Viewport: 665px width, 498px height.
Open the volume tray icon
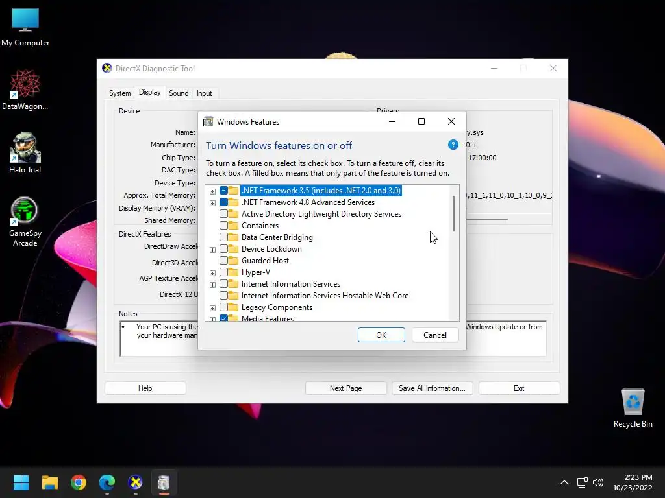pyautogui.click(x=598, y=482)
